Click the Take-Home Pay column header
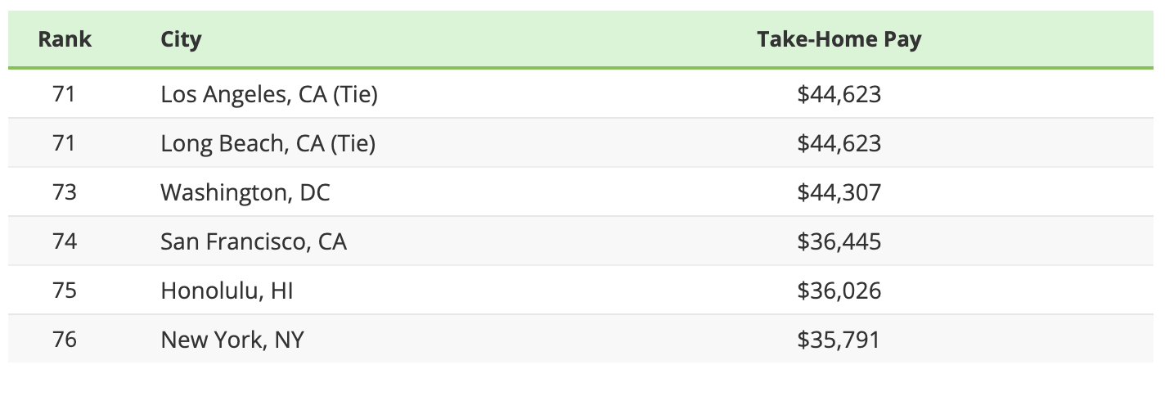This screenshot has width=1165, height=401. point(839,39)
